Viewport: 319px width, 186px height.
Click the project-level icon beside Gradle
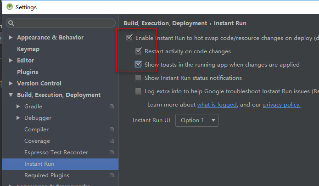pyautogui.click(x=112, y=106)
